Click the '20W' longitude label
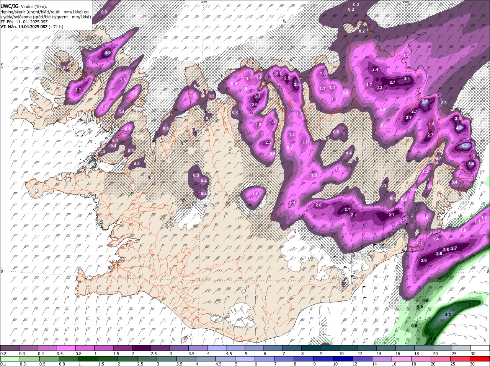 (203, 2)
